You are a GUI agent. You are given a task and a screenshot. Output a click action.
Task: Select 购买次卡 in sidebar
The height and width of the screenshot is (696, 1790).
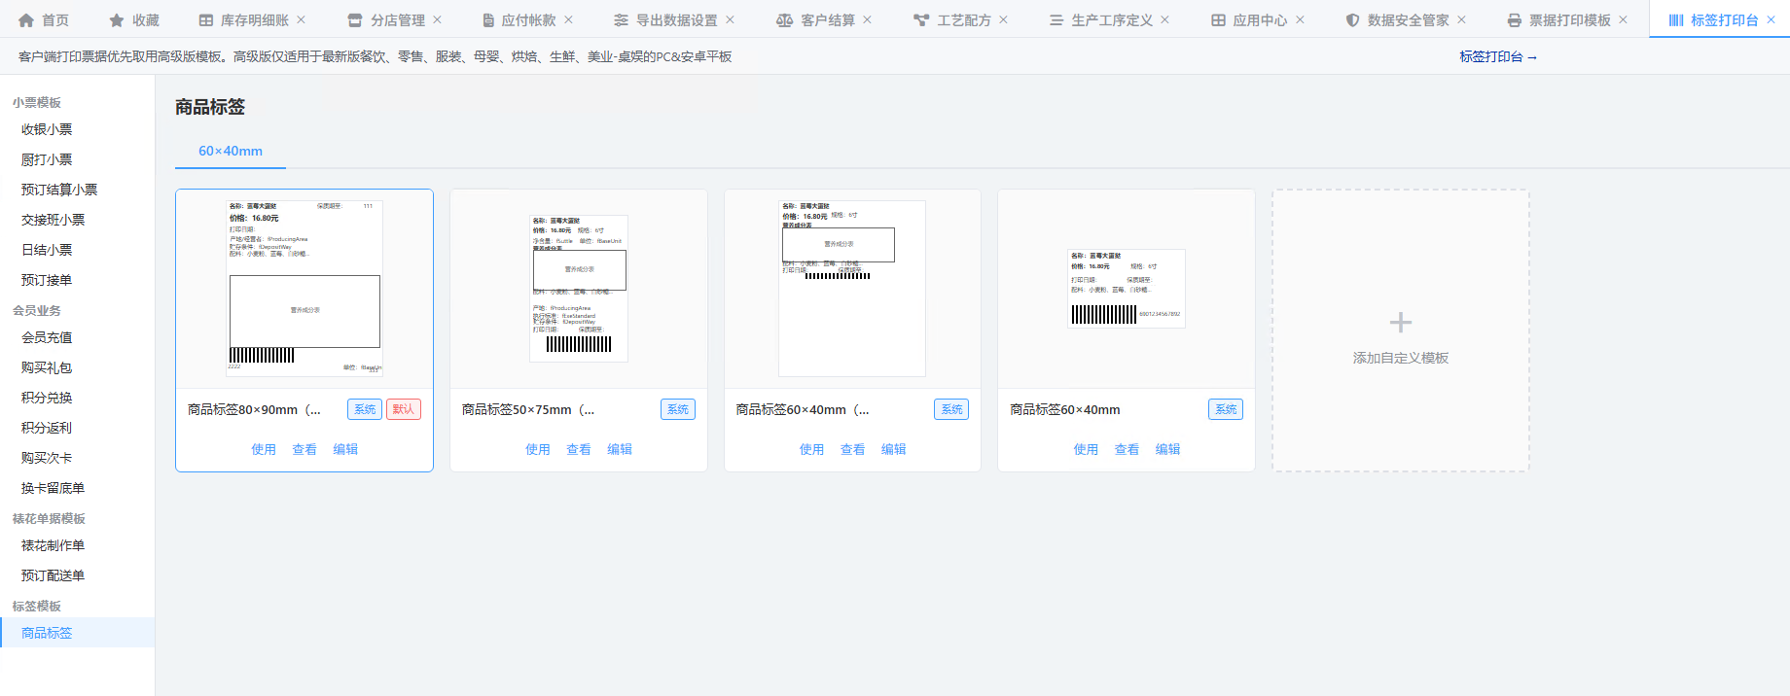(x=47, y=458)
